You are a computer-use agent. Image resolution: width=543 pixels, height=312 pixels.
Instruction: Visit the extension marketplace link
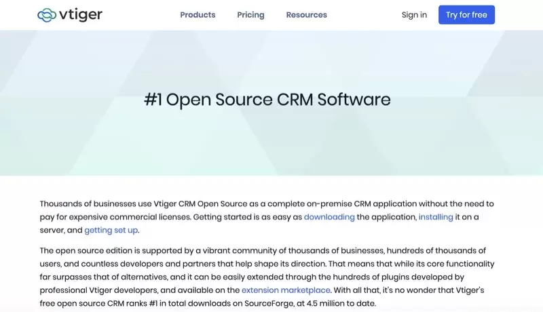pos(286,290)
